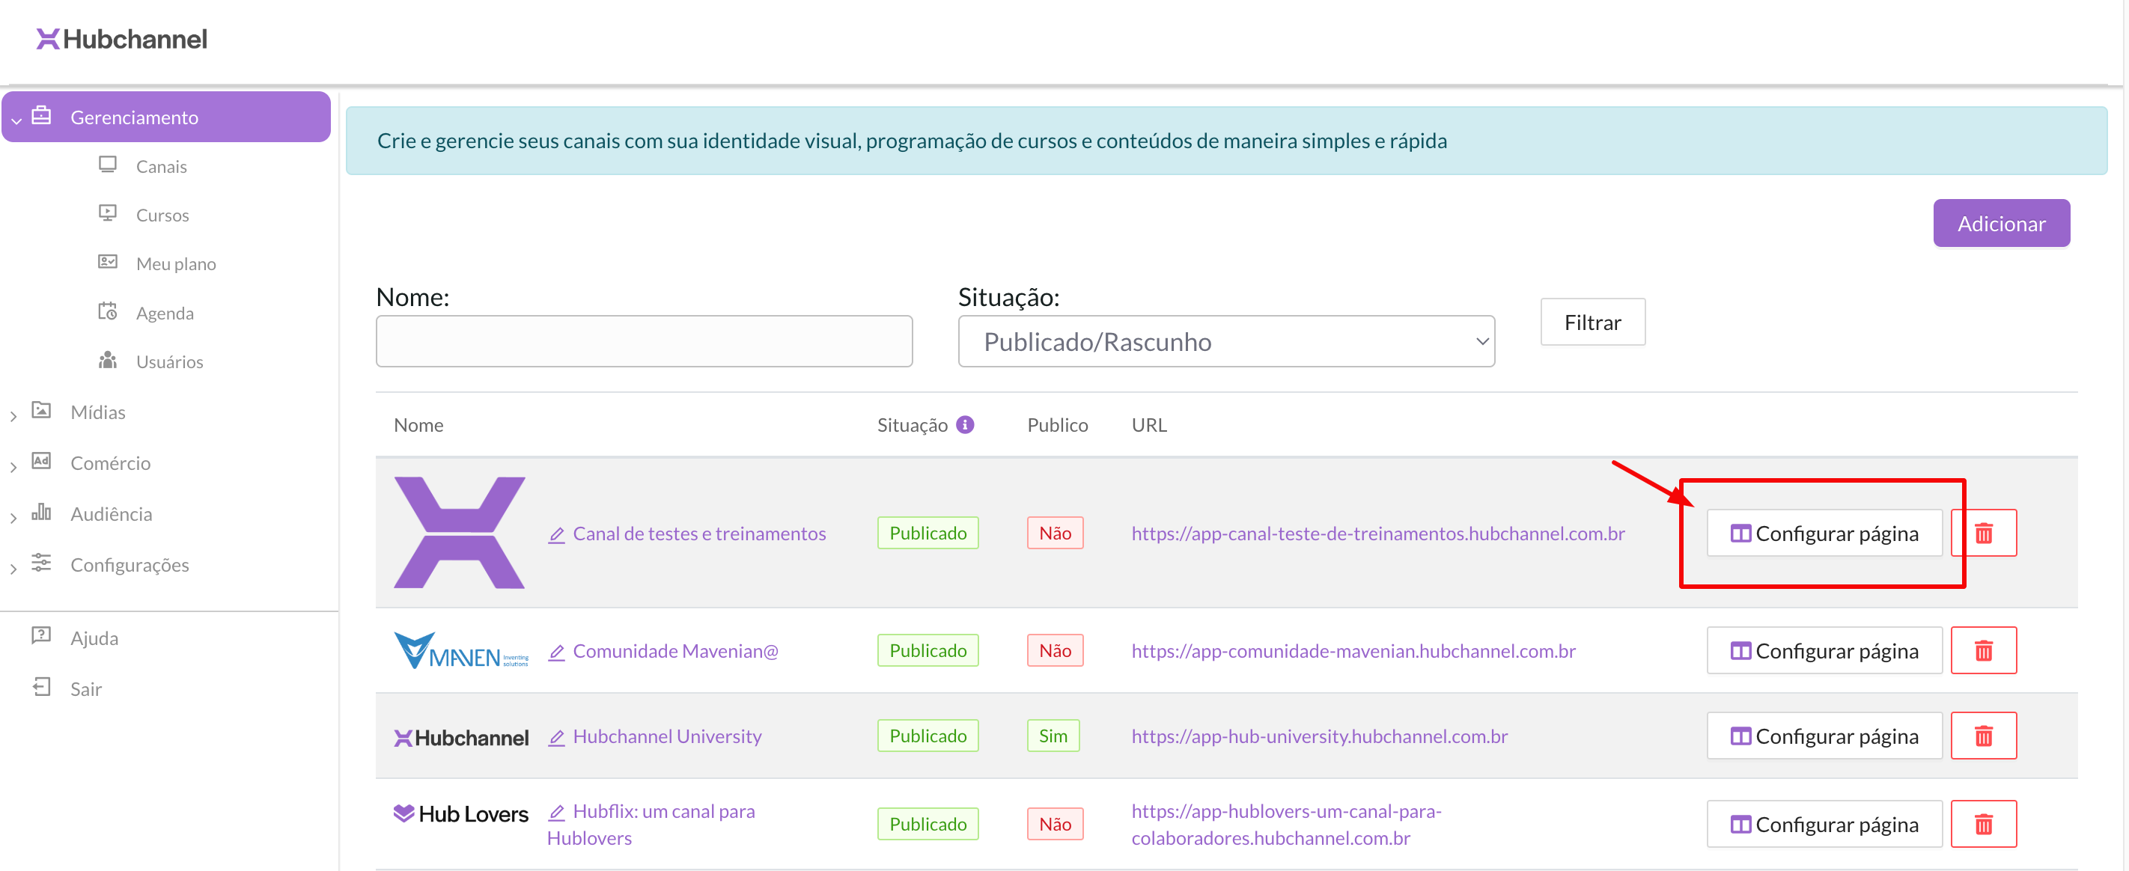Open the app-hub-university.hubchannel.com.br link
Screen dimensions: 2129x871
click(x=1319, y=736)
